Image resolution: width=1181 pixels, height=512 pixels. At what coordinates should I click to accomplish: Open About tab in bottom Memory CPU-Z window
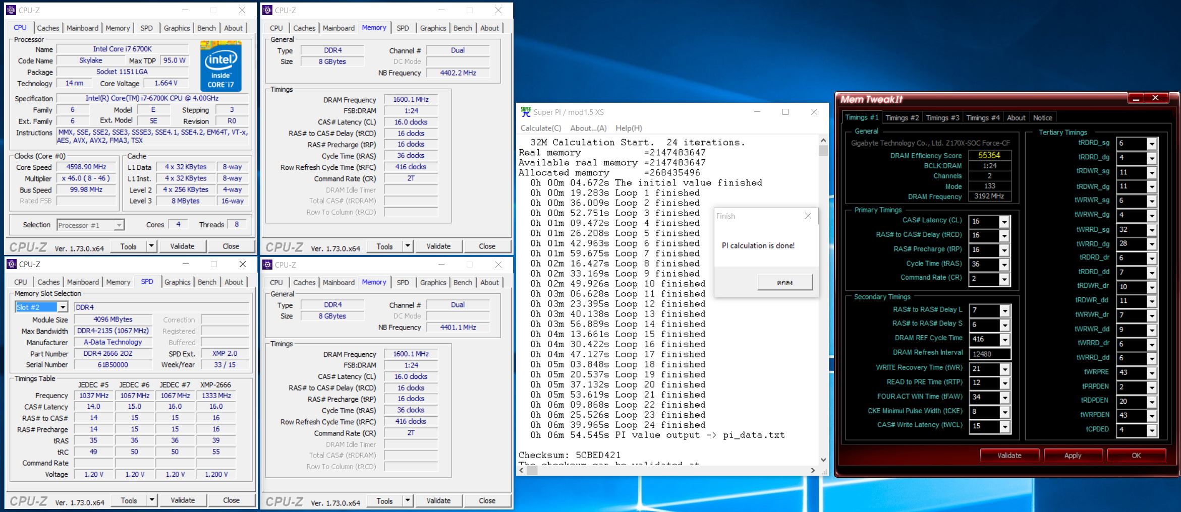coord(489,283)
